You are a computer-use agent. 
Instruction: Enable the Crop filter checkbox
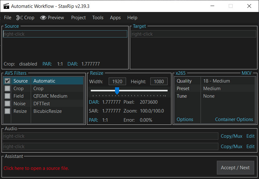7,89
